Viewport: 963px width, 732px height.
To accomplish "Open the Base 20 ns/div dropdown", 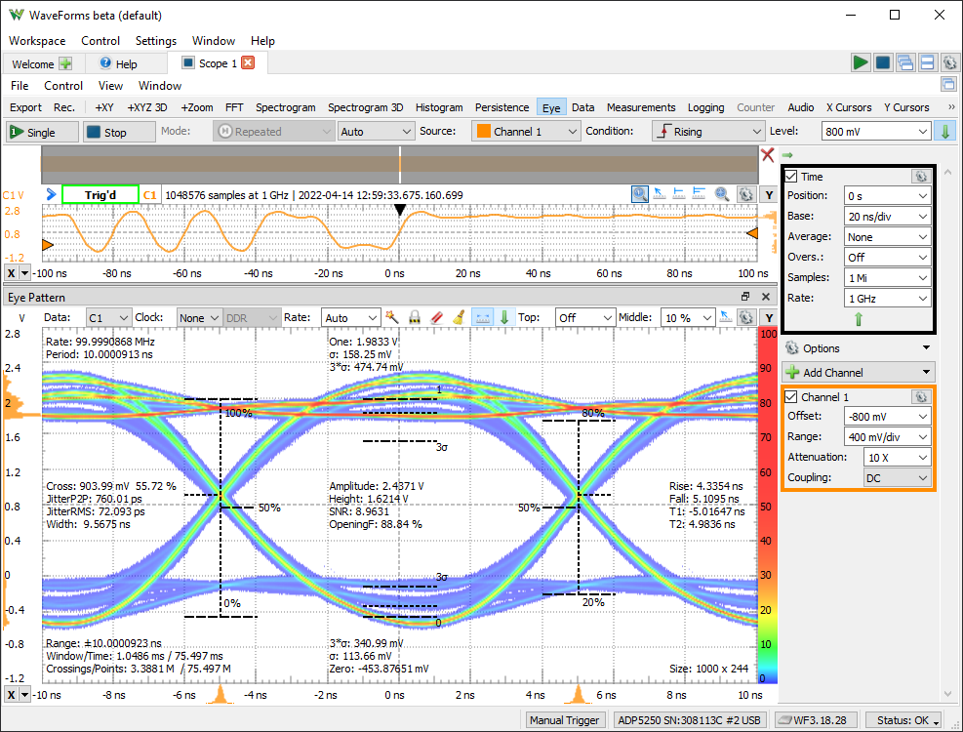I will [x=888, y=216].
